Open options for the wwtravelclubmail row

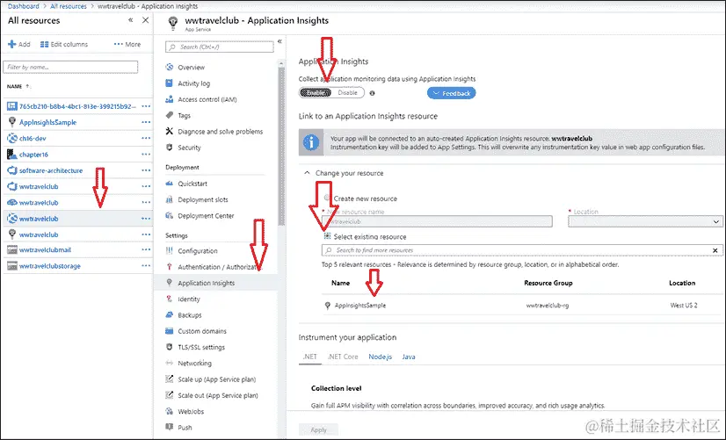click(146, 249)
